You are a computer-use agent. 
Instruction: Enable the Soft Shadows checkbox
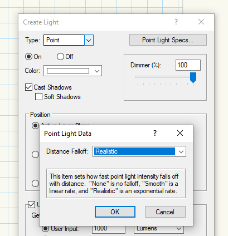coord(38,97)
